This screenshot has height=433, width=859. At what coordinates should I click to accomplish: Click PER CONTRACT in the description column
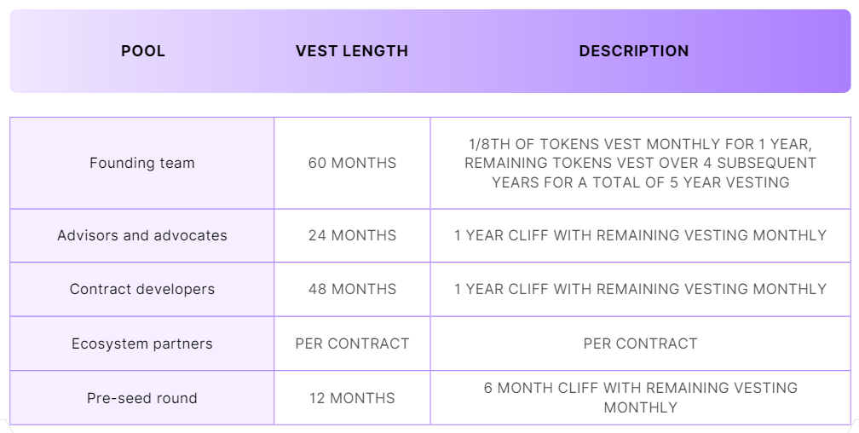640,344
